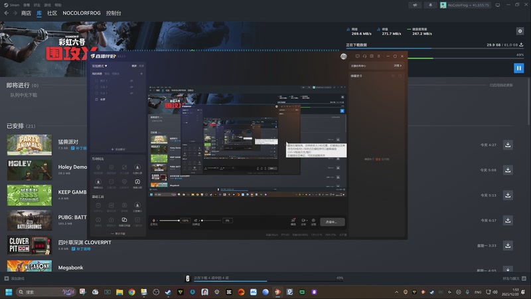Viewport: 531px width, 299px height.
Task: Open the NOCOLORFROG profile tab
Action: point(82,13)
